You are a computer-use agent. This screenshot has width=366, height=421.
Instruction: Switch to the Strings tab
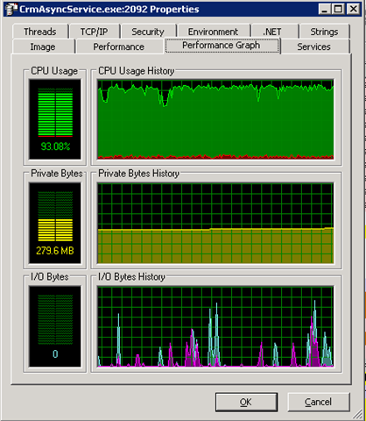pos(324,32)
